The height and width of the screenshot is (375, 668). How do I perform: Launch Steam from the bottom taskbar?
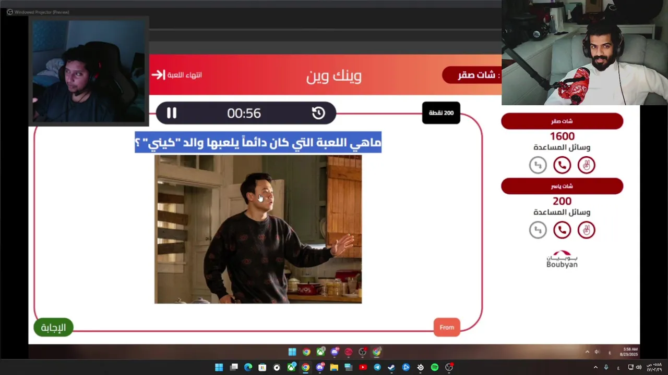[391, 367]
